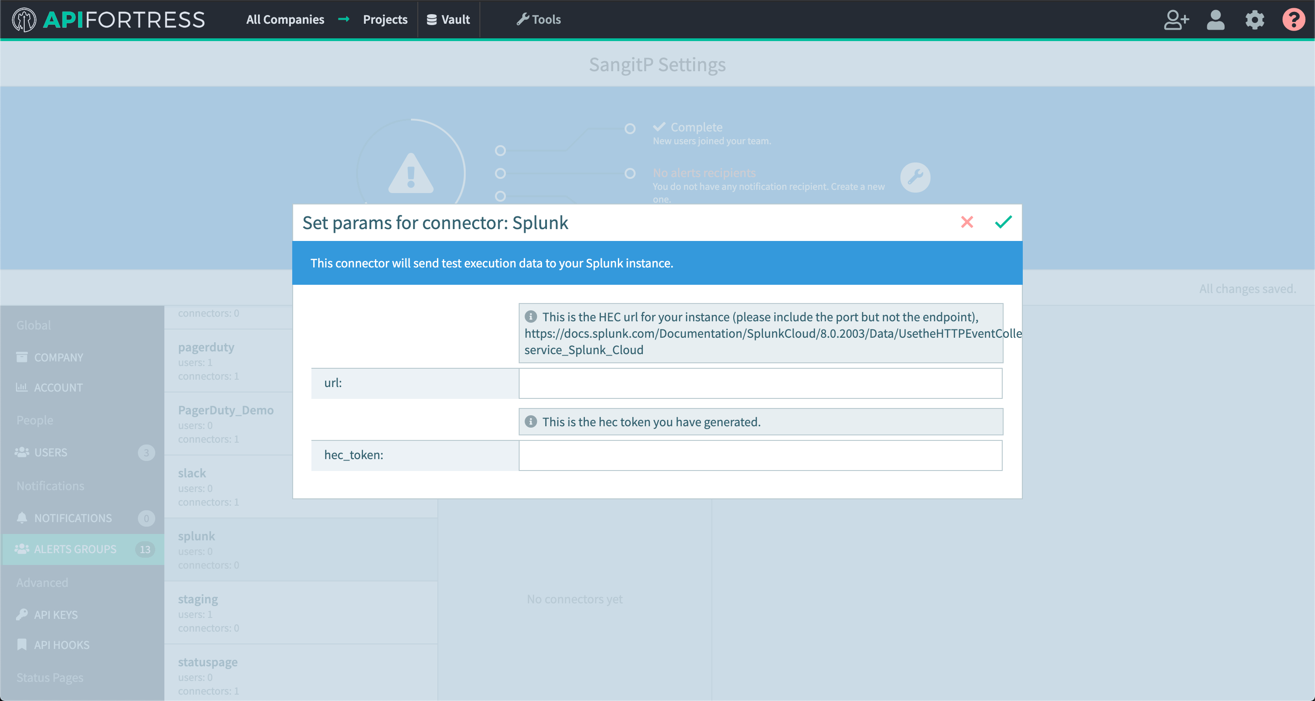
Task: Navigate to All Companies
Action: coord(285,19)
